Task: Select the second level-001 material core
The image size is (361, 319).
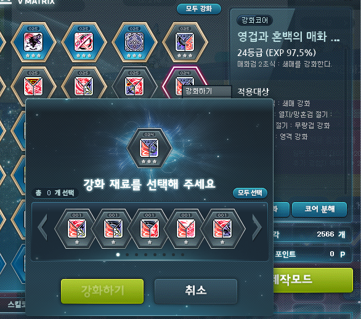Action: pos(113,228)
